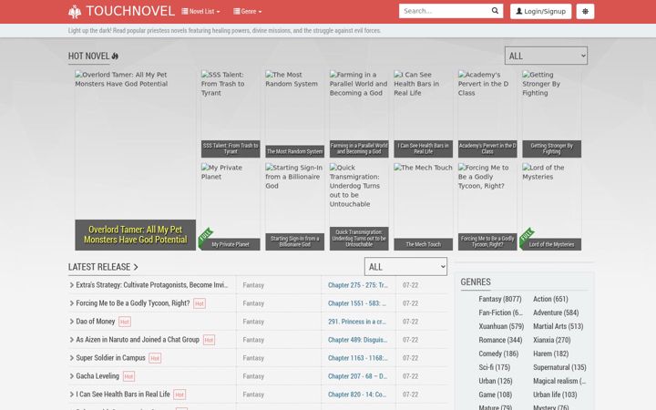Open Chapter 207 link
This screenshot has height=410, width=656.
click(x=357, y=376)
